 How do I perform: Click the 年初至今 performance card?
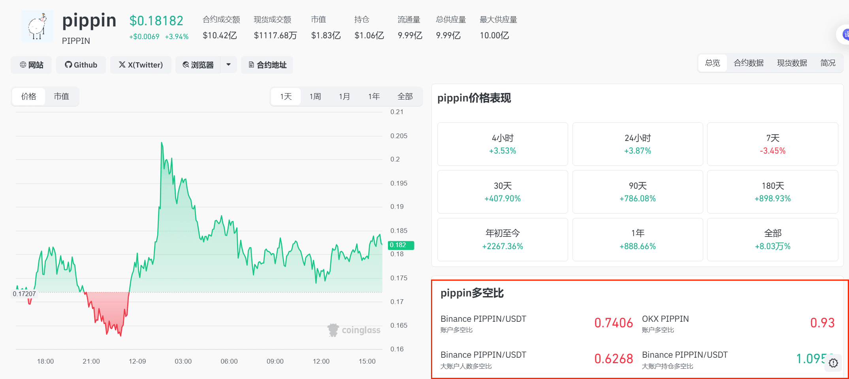click(x=503, y=240)
